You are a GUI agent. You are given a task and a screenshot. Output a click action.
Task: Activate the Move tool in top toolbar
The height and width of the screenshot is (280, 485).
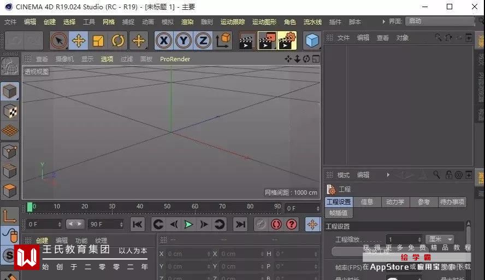(x=79, y=40)
